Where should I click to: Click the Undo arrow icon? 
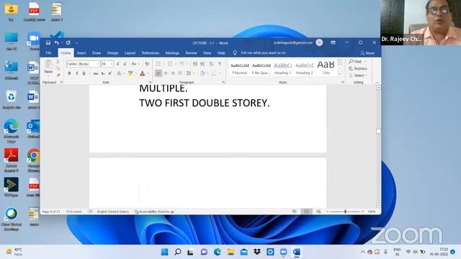[x=56, y=42]
